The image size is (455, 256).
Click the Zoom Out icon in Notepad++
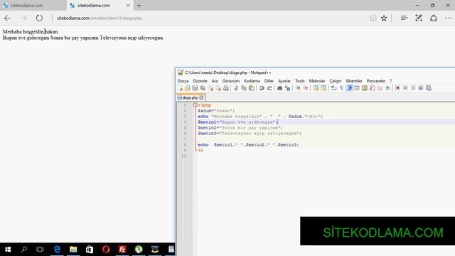306,88
